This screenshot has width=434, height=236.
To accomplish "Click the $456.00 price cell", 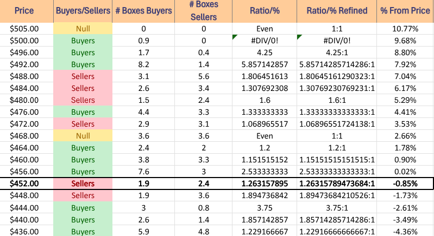I will pyautogui.click(x=27, y=171).
